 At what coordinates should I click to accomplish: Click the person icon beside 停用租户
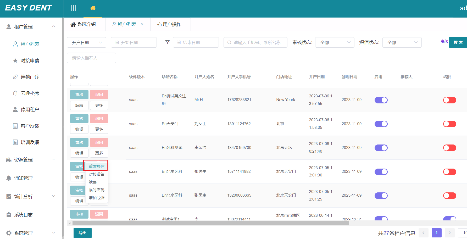15,109
